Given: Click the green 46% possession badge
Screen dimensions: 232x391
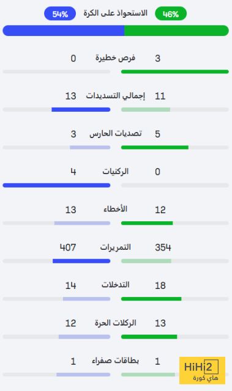Looking at the screenshot, I should coord(171,13).
